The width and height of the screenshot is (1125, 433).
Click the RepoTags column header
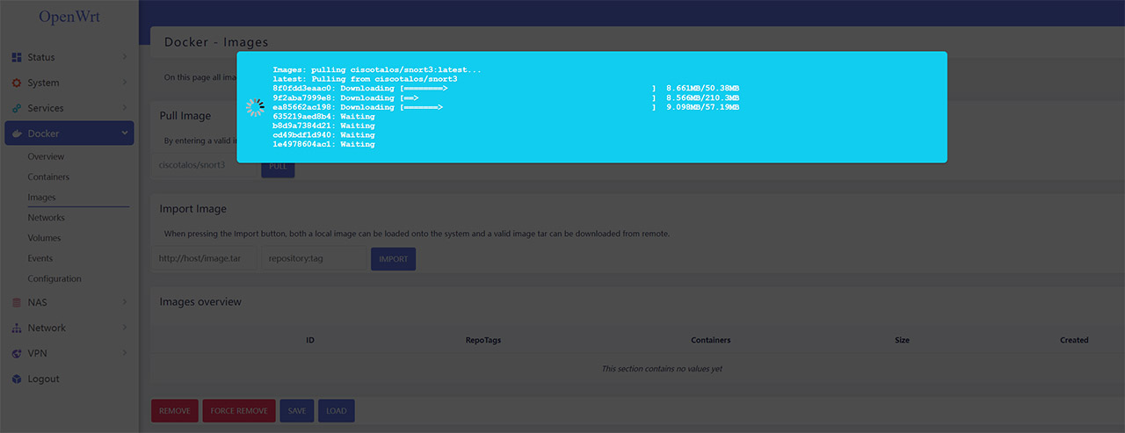click(483, 340)
